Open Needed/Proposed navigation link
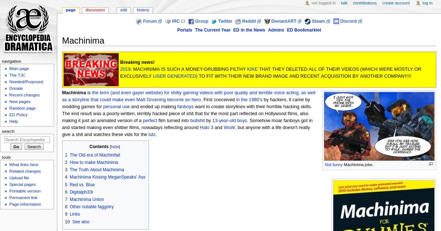 [x=26, y=82]
